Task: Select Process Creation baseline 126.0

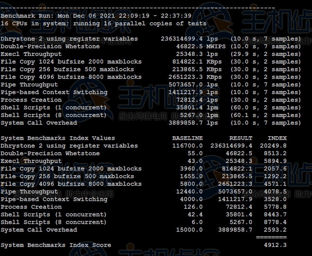Action: 193,207
